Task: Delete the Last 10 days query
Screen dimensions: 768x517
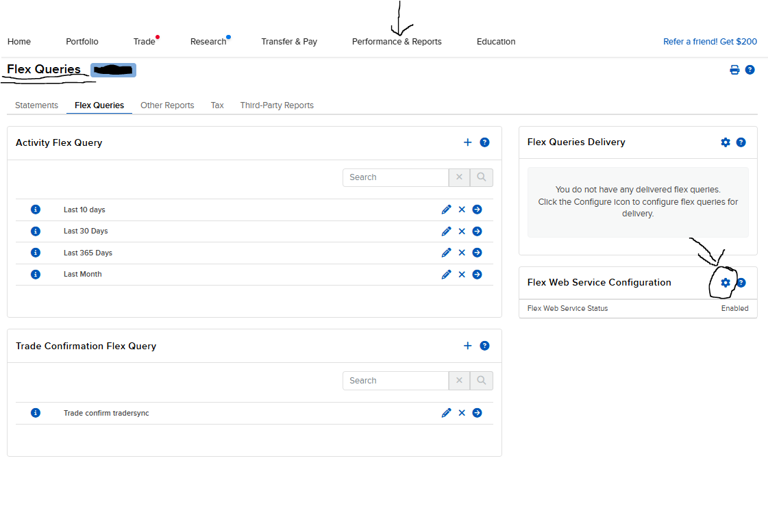Action: 462,210
